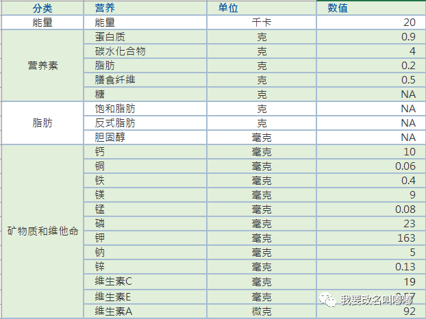Select the value 19 for 维生素C
426x319 pixels.
coord(371,281)
